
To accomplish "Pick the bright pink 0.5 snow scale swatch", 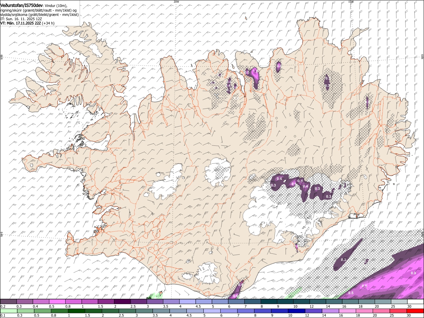I will point(57,302).
